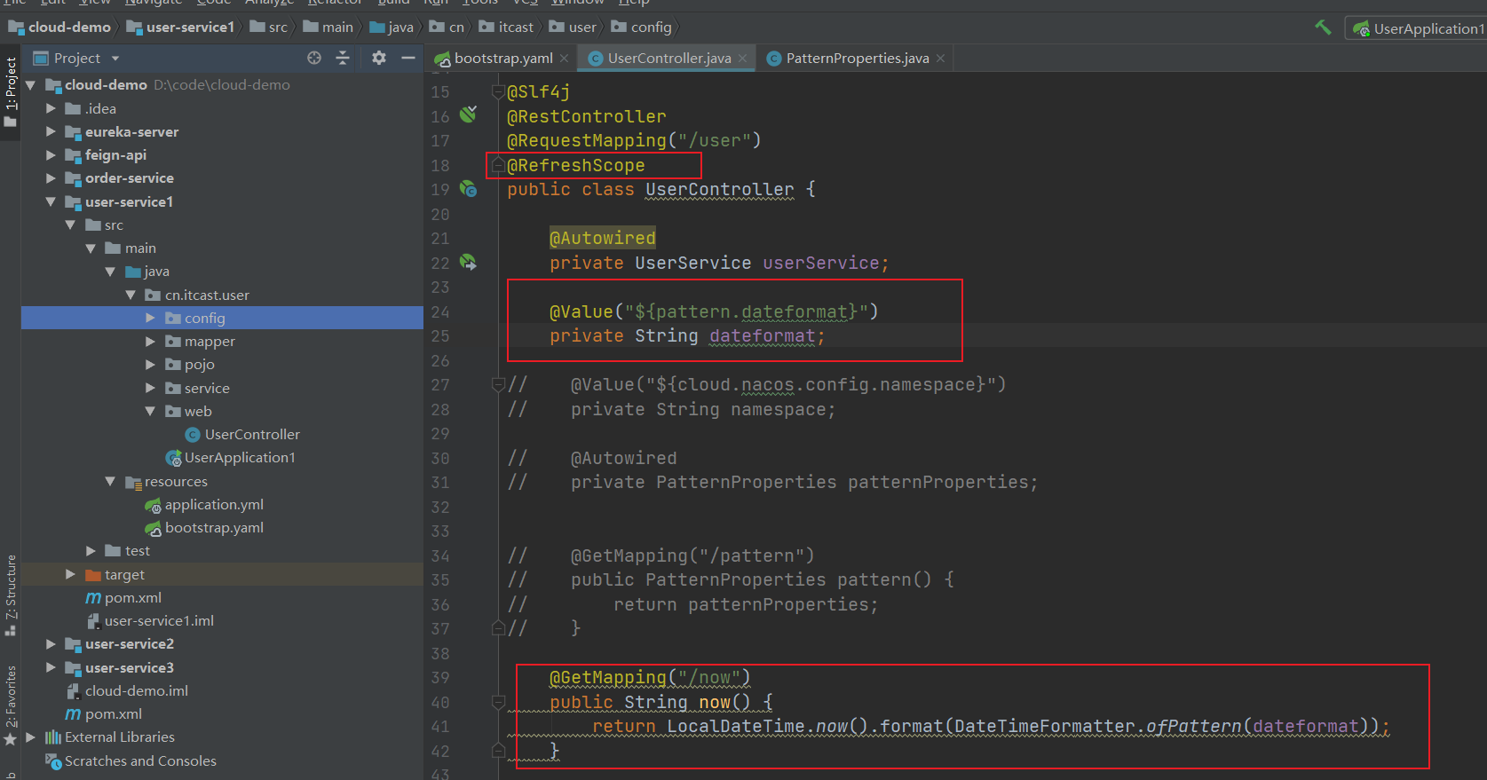Click the gutter icon on line 19
Viewport: 1487px width, 780px height.
tap(468, 189)
